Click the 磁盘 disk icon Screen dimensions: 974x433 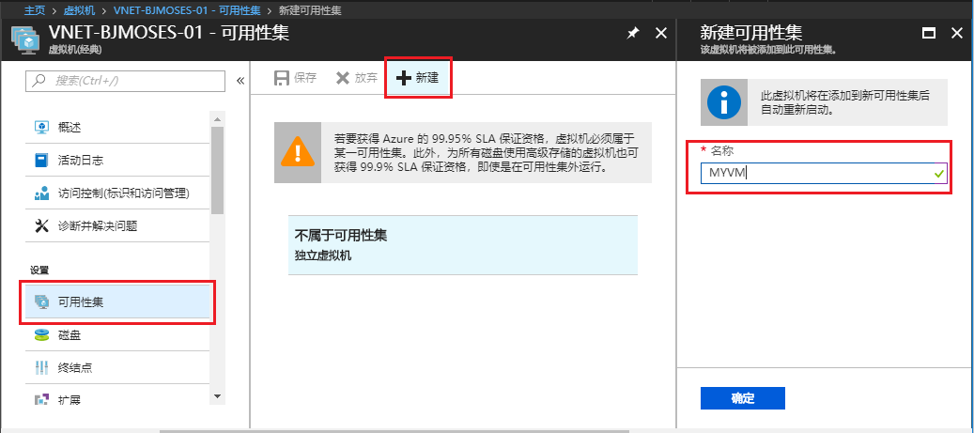click(x=41, y=334)
